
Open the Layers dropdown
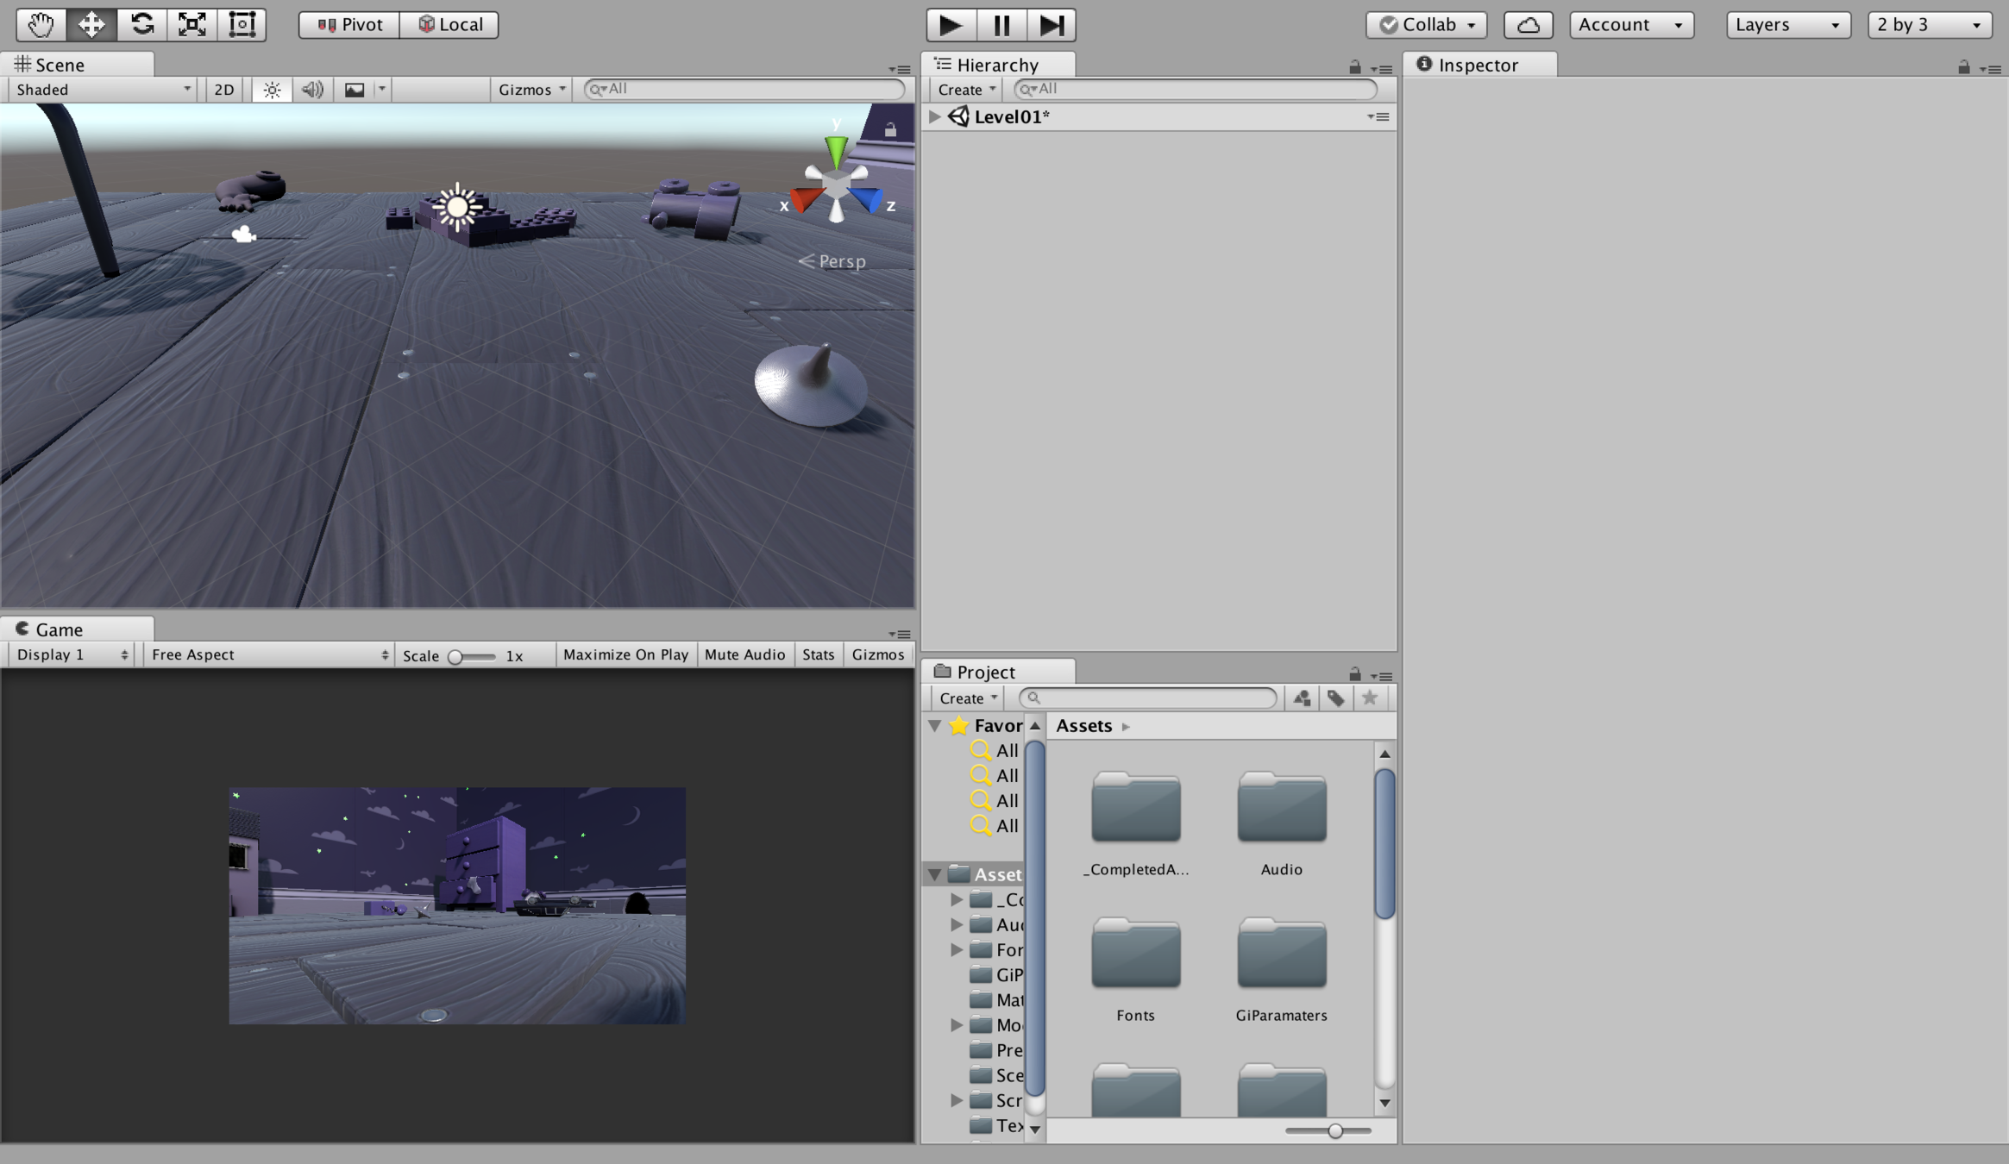tap(1787, 24)
